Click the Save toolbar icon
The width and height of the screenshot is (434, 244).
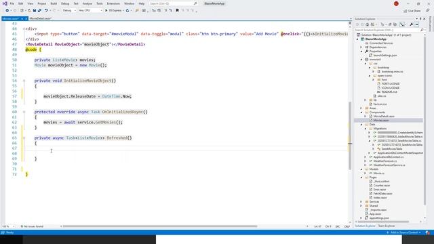(x=35, y=11)
